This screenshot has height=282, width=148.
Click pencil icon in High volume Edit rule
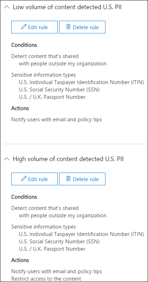[24, 179]
